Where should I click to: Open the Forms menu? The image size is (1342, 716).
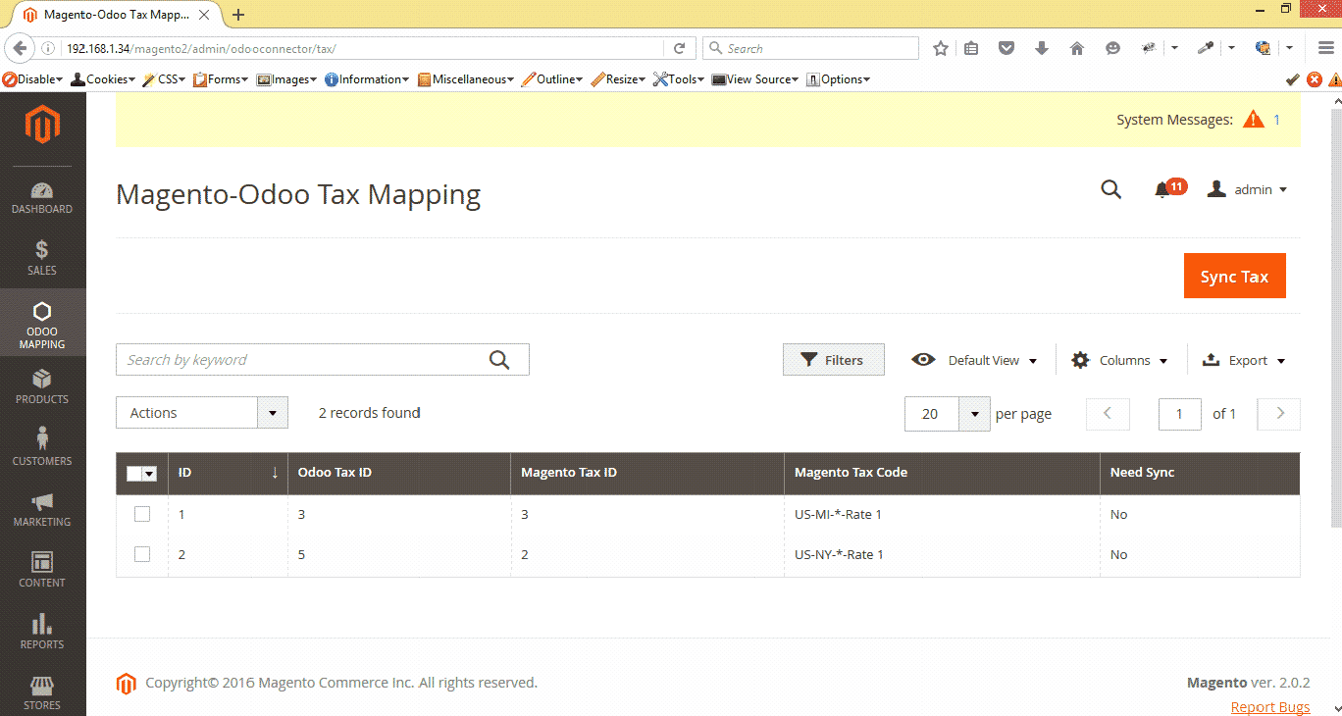click(x=222, y=79)
